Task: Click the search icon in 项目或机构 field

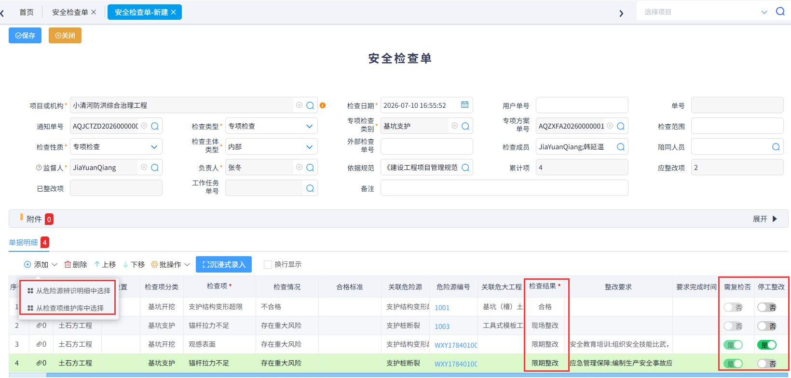Action: click(310, 105)
